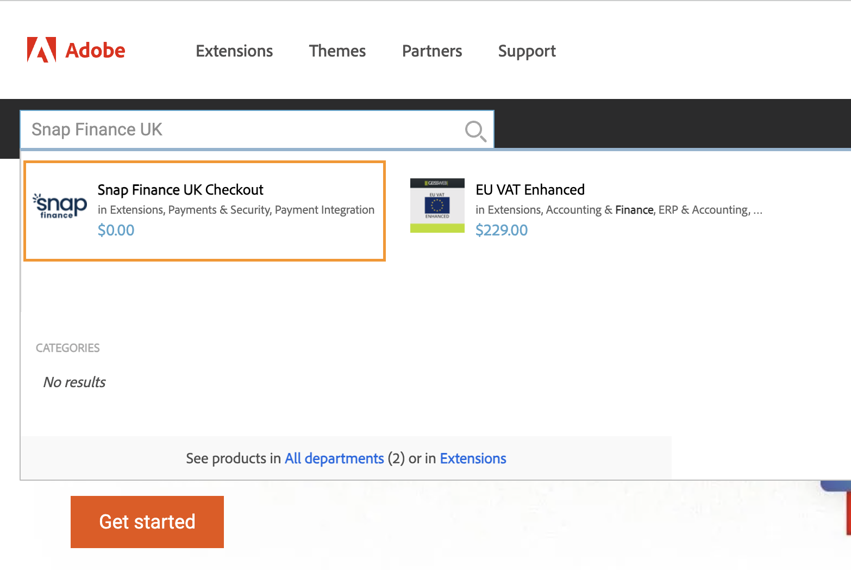Open All departments search results
This screenshot has height=584, width=851.
click(334, 458)
